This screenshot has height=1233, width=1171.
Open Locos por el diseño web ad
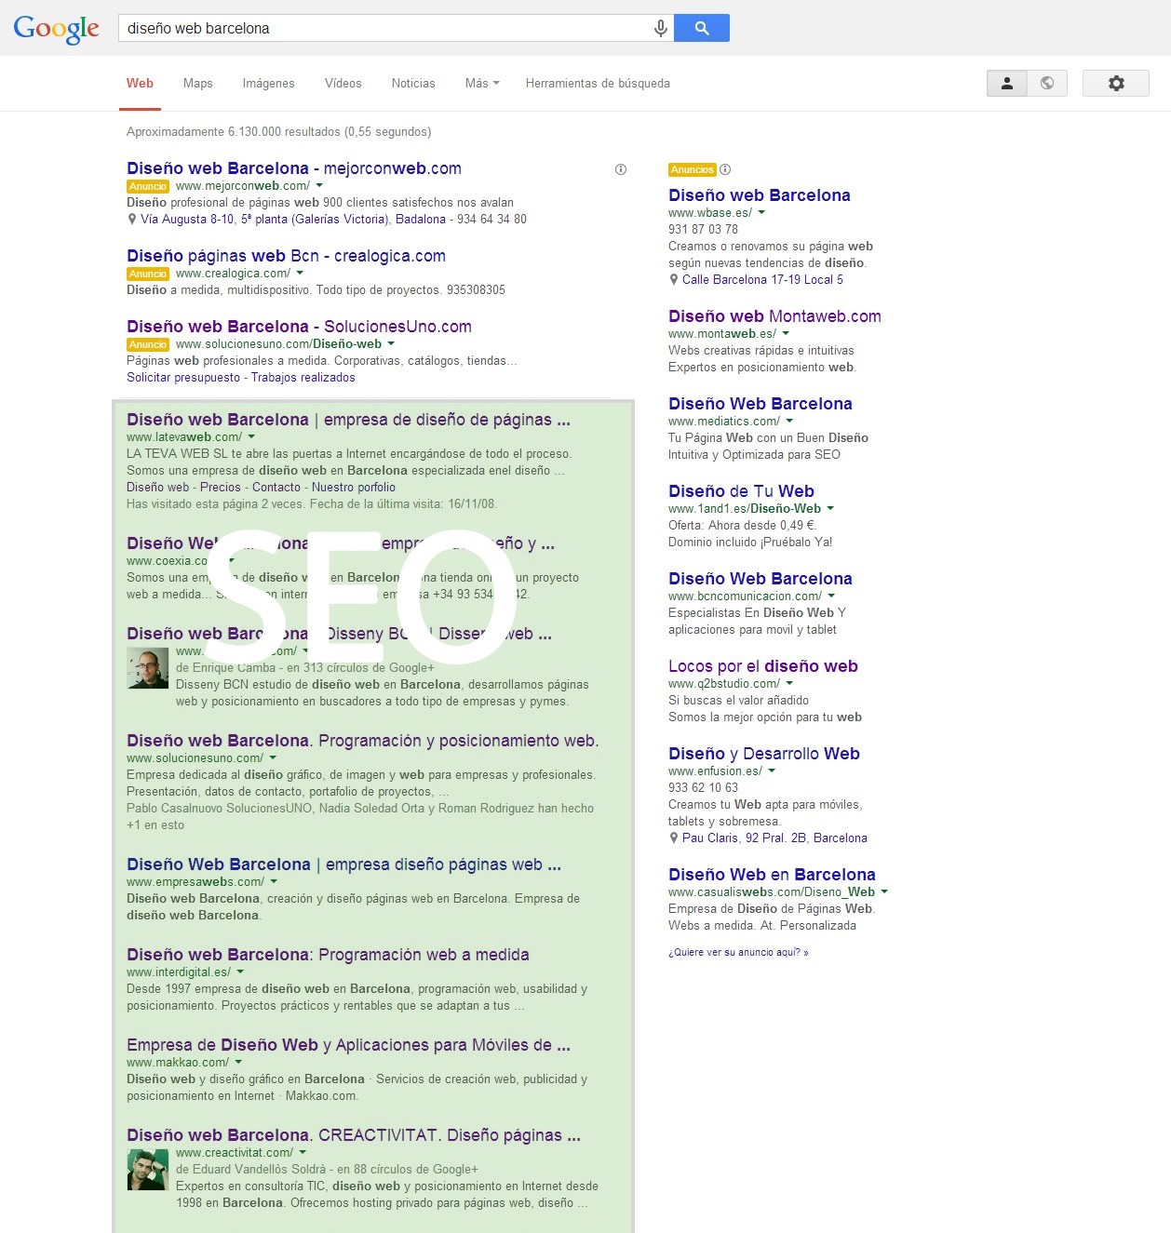click(x=763, y=666)
